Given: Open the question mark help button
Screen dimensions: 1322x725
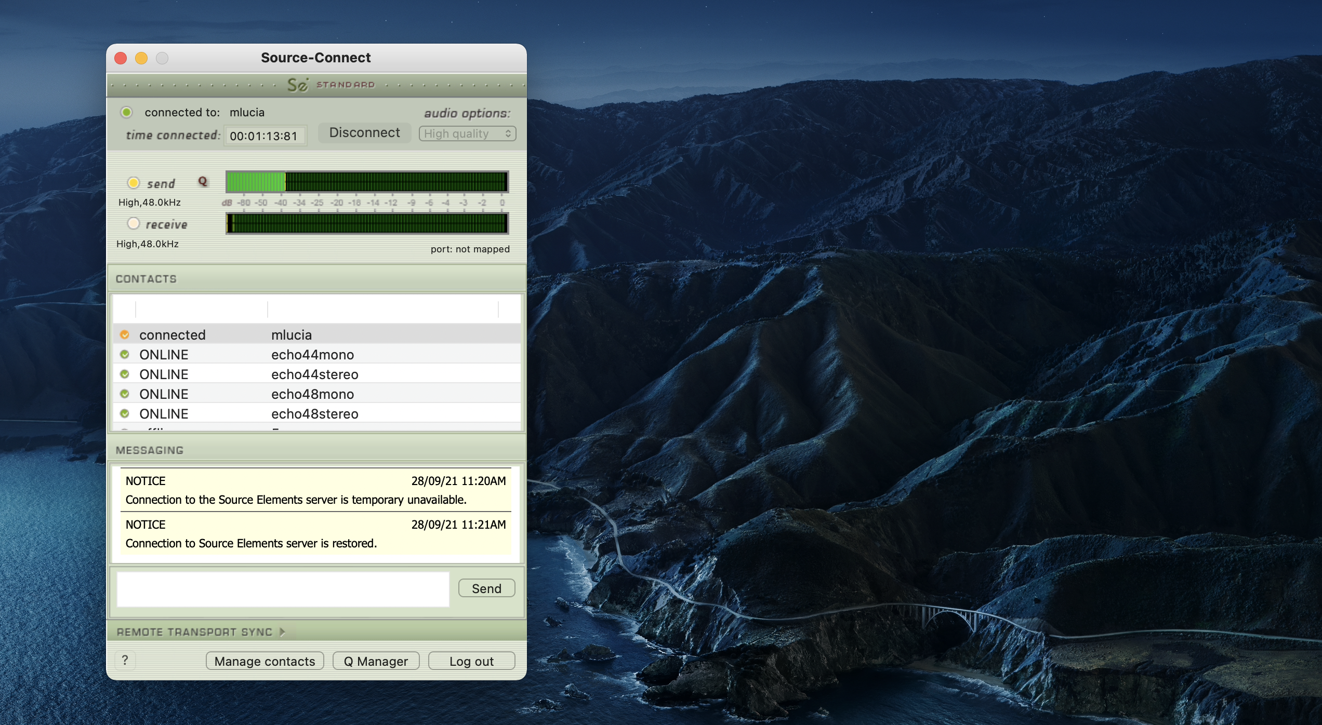Looking at the screenshot, I should (x=125, y=660).
